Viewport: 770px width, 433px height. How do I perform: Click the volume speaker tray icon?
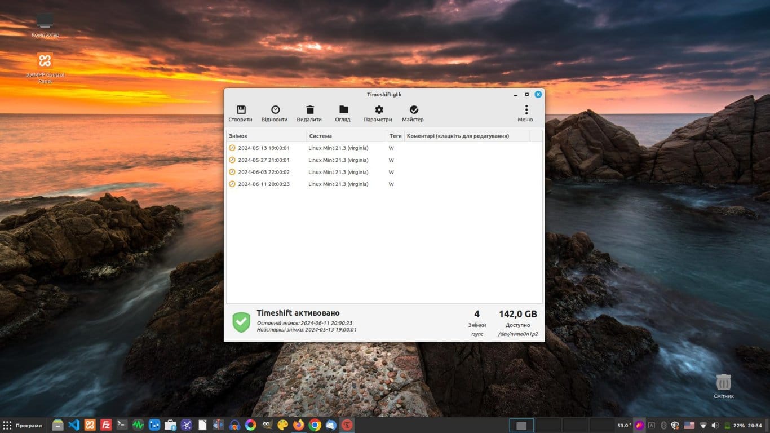[x=715, y=425]
